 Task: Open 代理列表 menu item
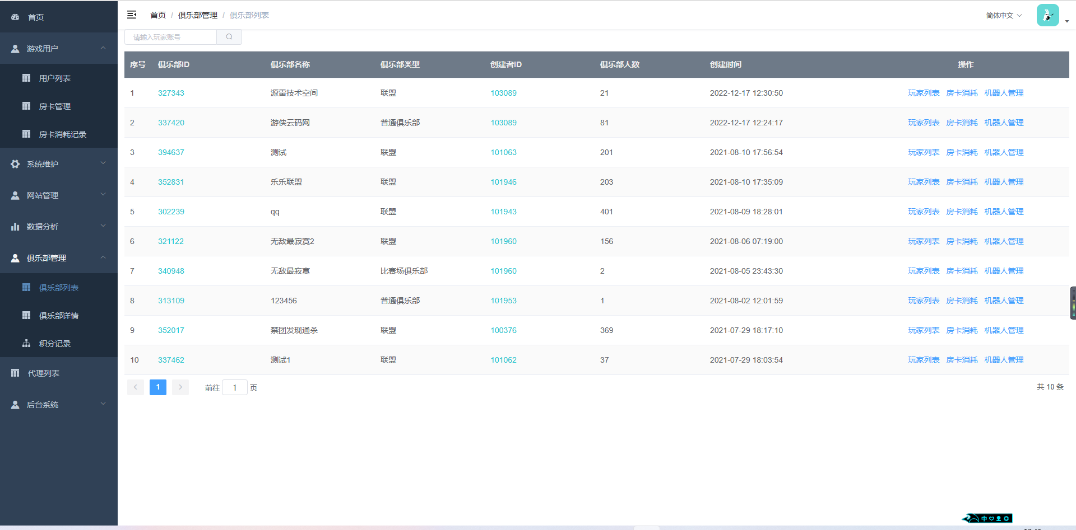click(59, 373)
